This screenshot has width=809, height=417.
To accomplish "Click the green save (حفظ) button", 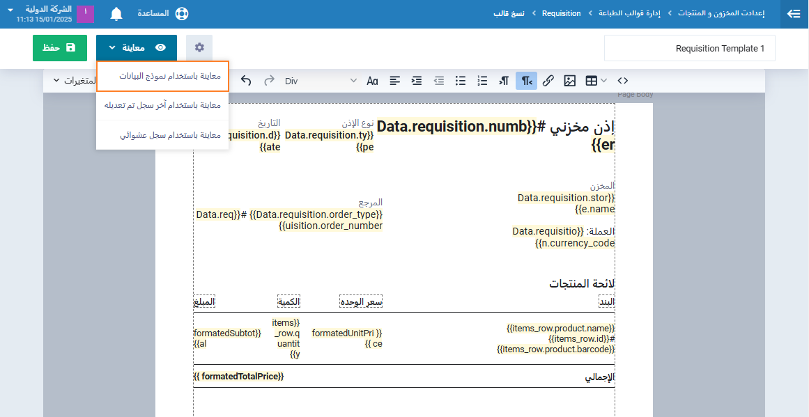I will (x=60, y=47).
